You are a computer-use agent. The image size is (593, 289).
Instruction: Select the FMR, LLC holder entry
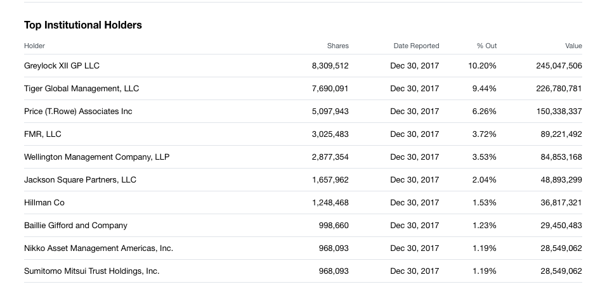[42, 134]
